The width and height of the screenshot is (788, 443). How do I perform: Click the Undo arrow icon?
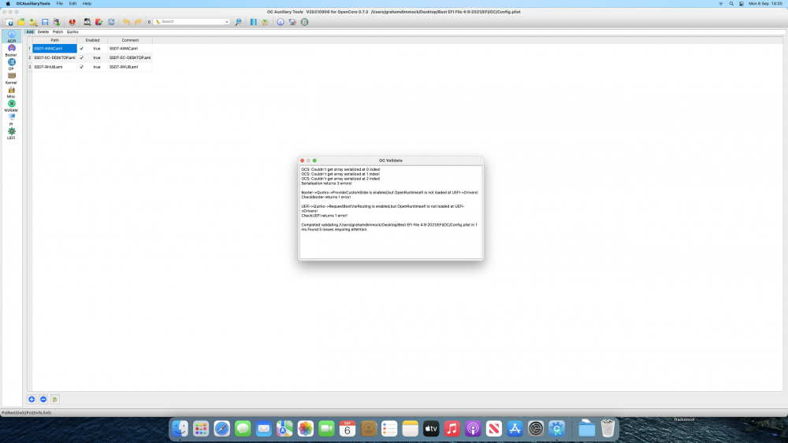tap(126, 22)
